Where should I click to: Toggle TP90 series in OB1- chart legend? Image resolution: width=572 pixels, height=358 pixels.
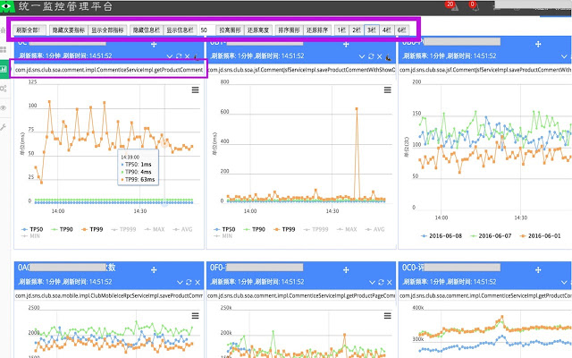point(254,229)
